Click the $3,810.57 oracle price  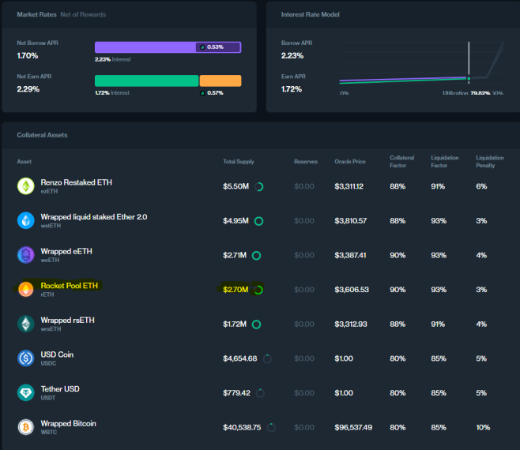(351, 221)
